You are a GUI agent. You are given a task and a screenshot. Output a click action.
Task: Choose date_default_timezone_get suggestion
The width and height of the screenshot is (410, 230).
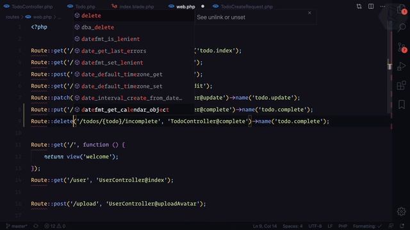(x=133, y=74)
